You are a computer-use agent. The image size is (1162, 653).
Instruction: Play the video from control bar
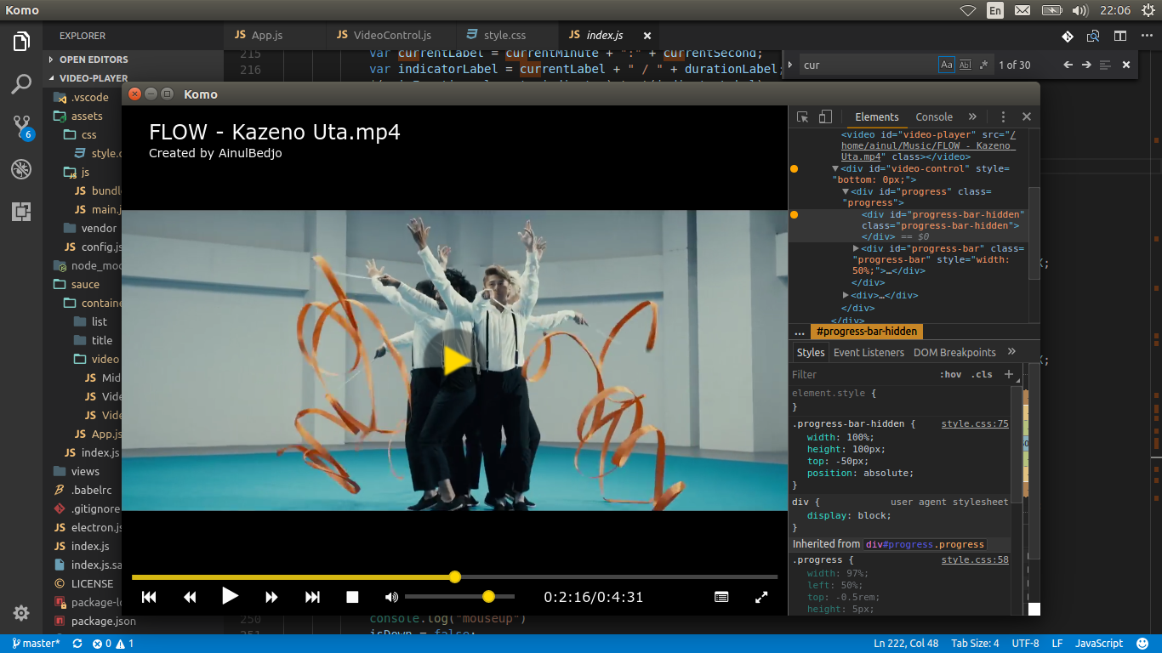[230, 596]
